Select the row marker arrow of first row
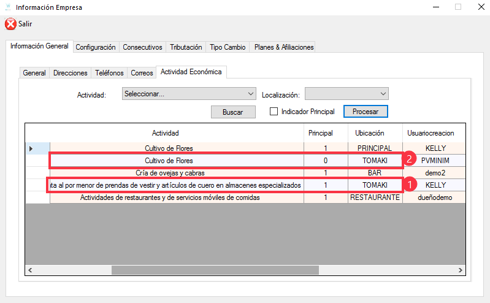This screenshot has height=303, width=490. point(31,148)
